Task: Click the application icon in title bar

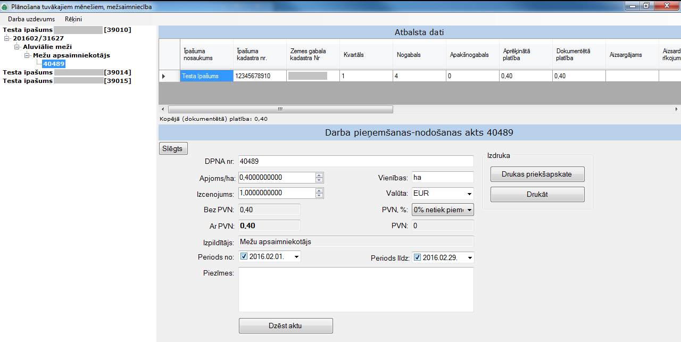Action: (5, 6)
